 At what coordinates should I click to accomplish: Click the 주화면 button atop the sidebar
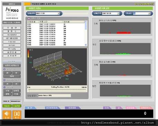click(x=12, y=28)
